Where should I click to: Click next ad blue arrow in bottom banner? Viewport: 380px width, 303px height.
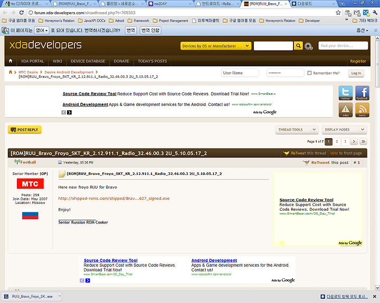tap(88, 280)
